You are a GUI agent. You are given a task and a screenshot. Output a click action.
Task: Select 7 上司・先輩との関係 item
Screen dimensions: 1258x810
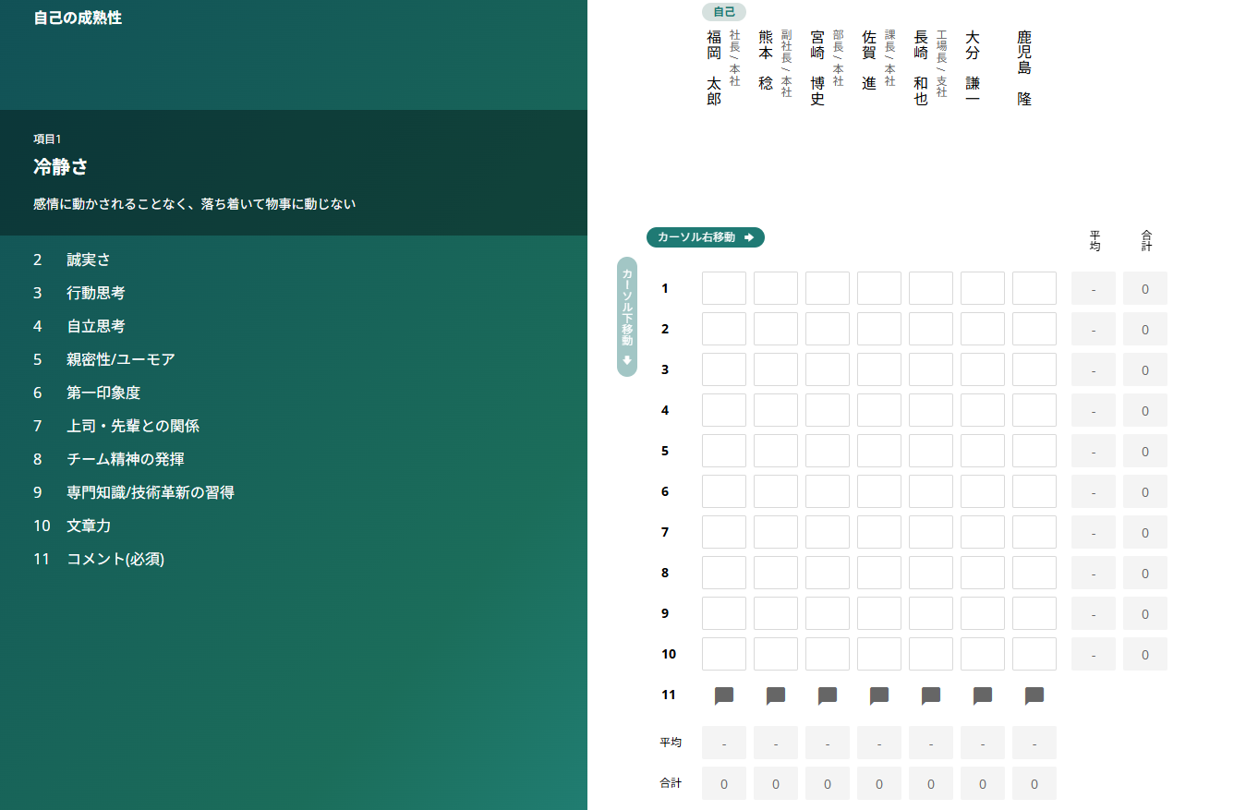pos(133,426)
